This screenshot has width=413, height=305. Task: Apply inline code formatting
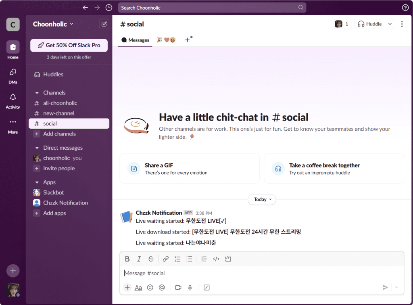(x=216, y=259)
